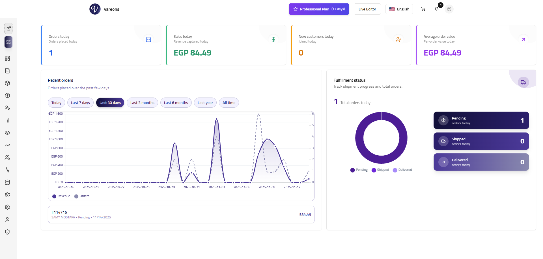
Task: Select the analytics bar chart sidebar icon
Action: 7,120
